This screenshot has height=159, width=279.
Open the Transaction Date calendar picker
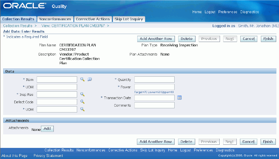click(179, 98)
